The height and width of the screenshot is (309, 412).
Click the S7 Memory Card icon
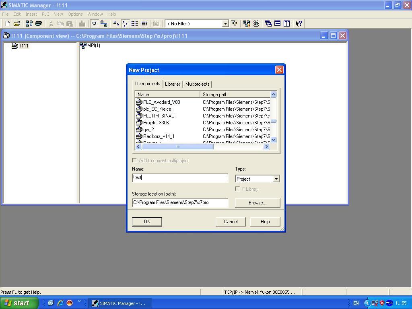point(38,24)
